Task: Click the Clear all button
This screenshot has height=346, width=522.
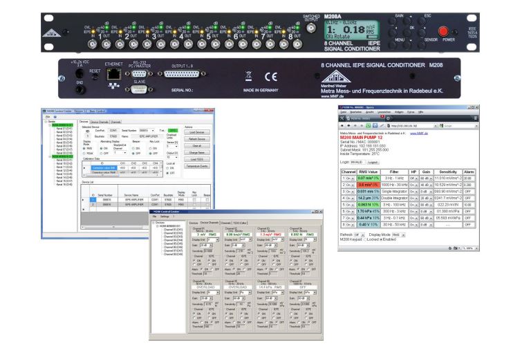Action: click(x=197, y=146)
